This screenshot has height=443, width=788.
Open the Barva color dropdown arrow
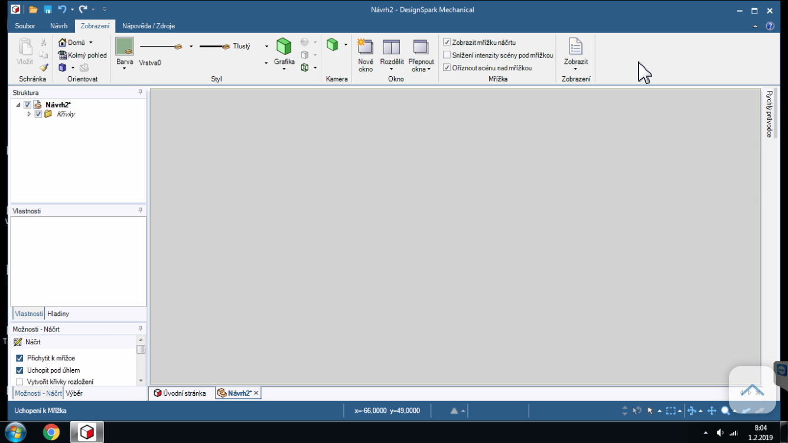[124, 69]
